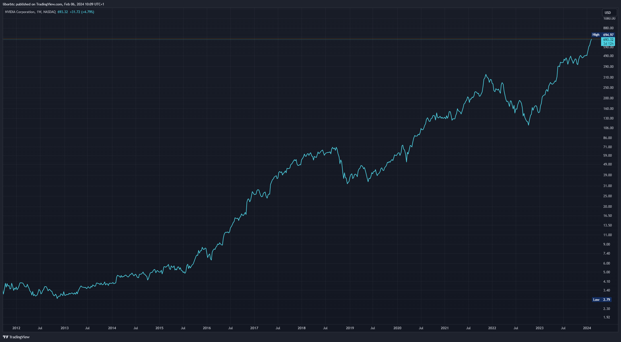
Task: Click the 310.00 price axis label
Action: 608,77
